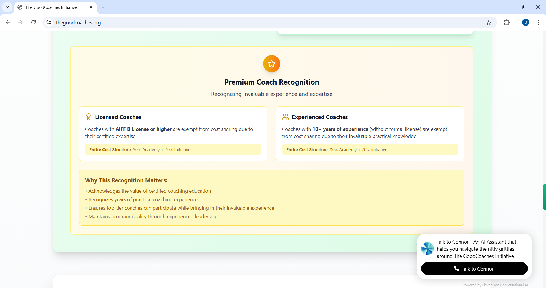This screenshot has height=288, width=546.
Task: Click the Licensed Coaches ribbon icon
Action: [88, 117]
